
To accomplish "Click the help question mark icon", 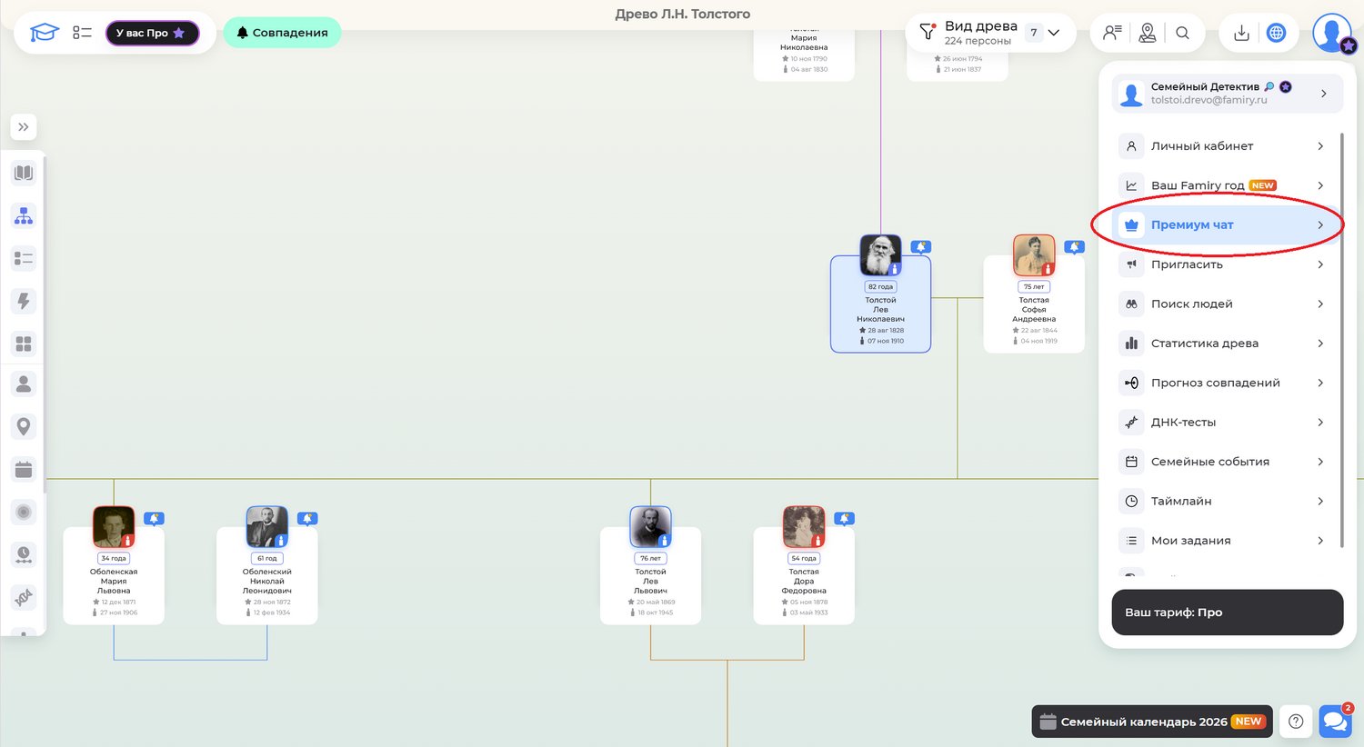I will tap(1296, 722).
